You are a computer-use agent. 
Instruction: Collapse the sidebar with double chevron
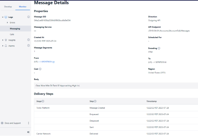tap(28, 132)
